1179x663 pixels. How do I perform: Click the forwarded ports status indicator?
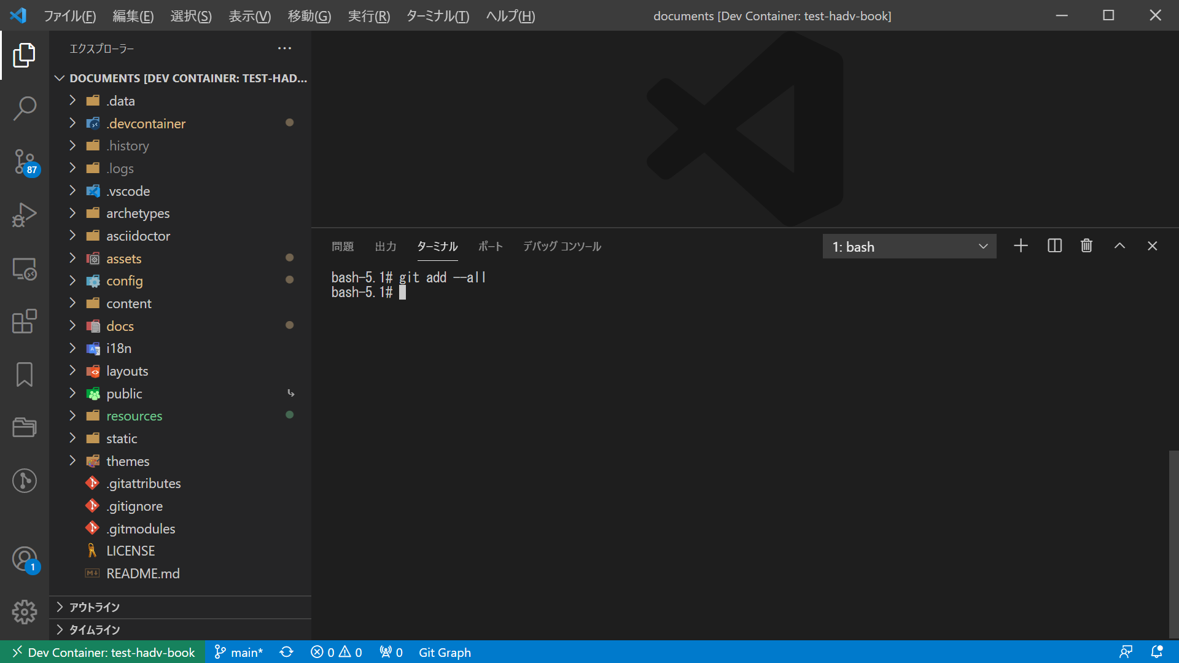tap(391, 652)
